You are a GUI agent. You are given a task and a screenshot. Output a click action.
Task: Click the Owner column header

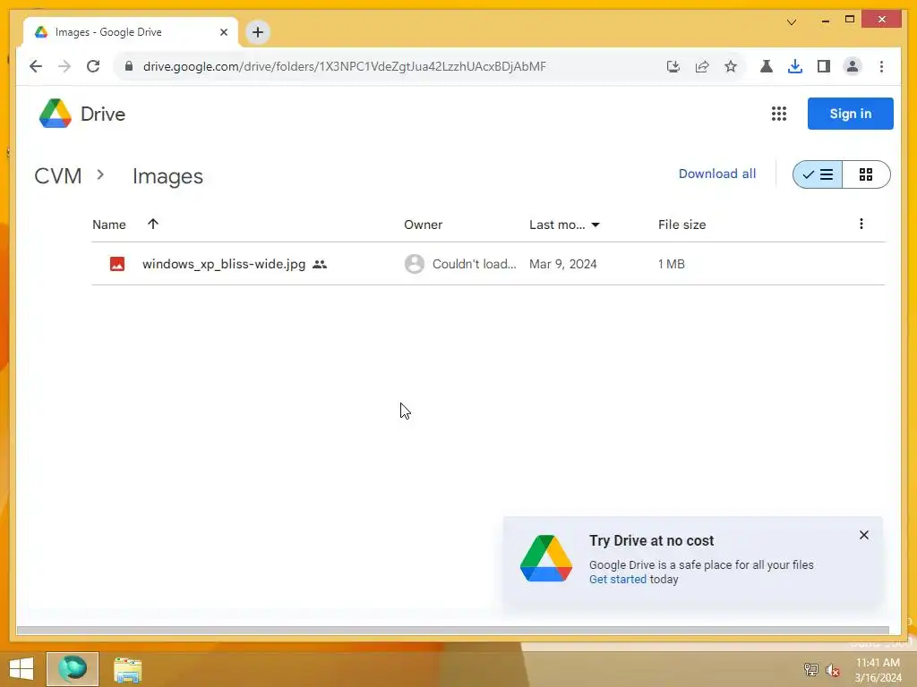click(x=423, y=225)
